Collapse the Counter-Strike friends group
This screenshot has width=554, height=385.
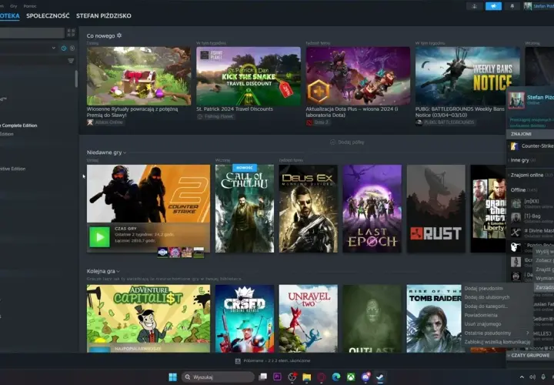(531, 146)
